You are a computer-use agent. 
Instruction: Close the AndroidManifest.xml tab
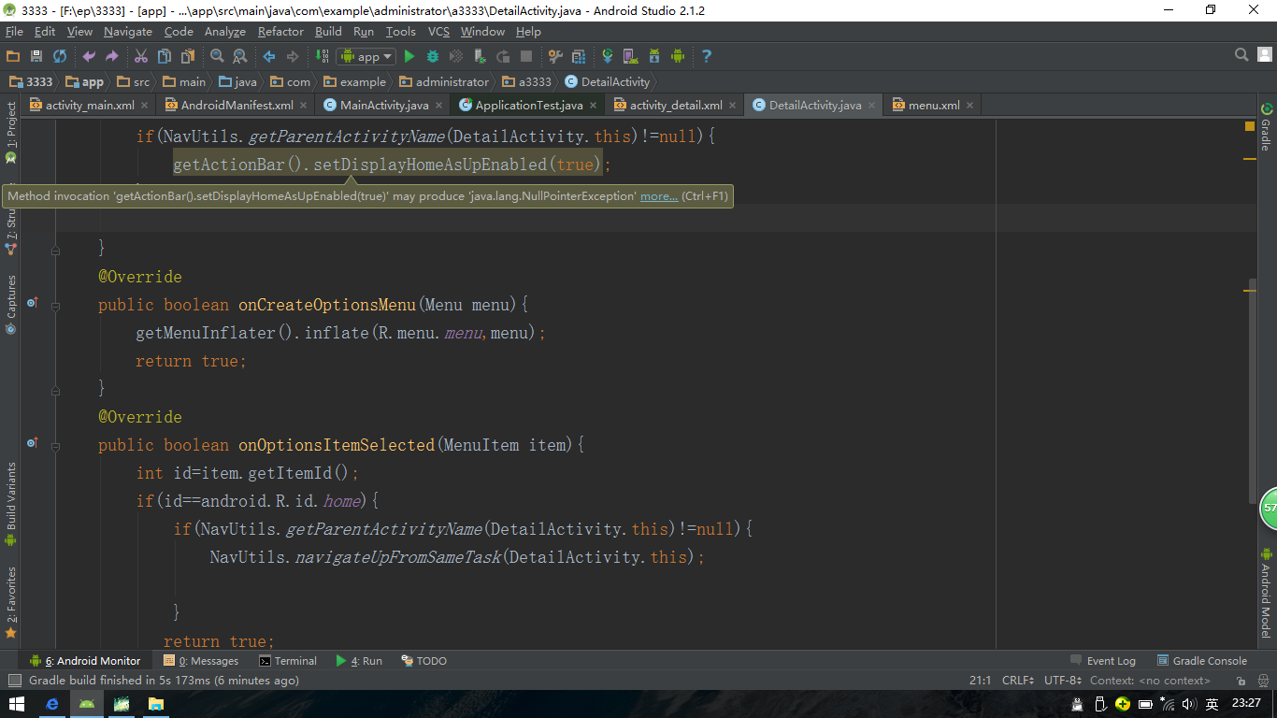[x=303, y=106]
